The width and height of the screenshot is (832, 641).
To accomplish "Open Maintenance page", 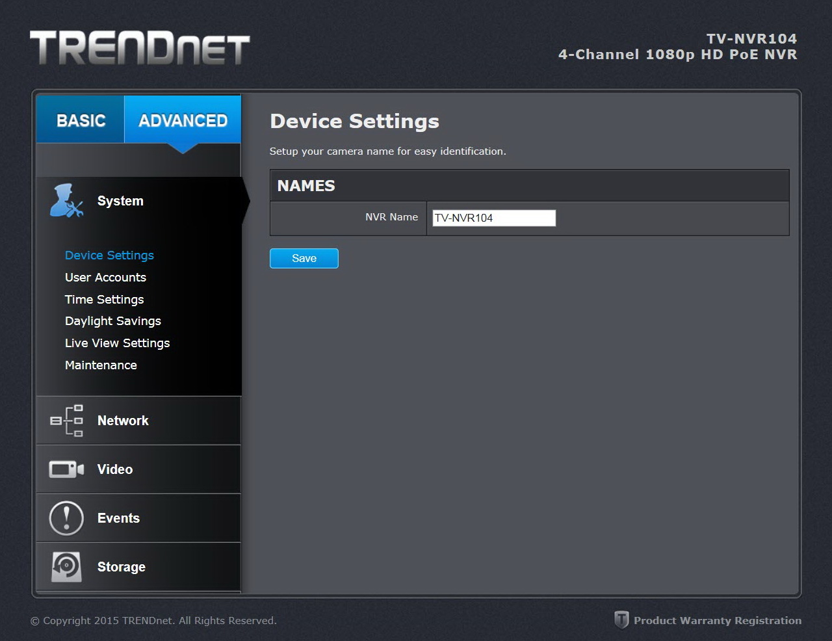I will click(x=101, y=365).
